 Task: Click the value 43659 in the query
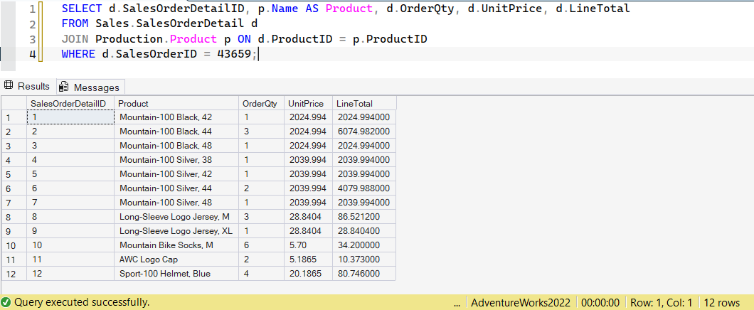(x=234, y=54)
